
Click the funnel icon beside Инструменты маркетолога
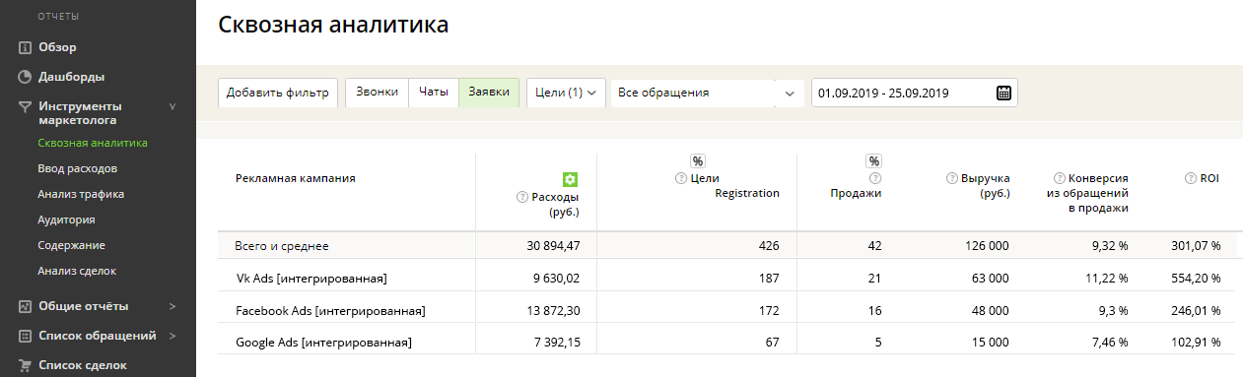pos(26,106)
